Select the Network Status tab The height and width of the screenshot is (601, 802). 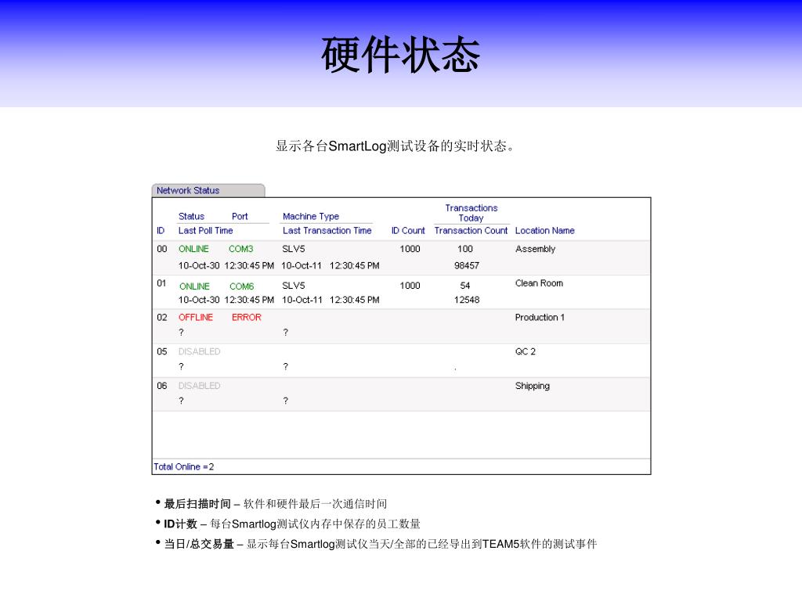point(208,190)
